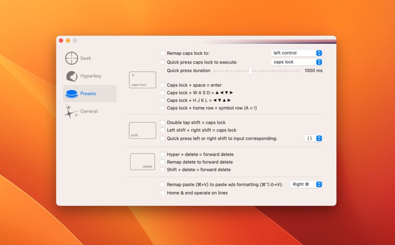The width and height of the screenshot is (395, 245).
Task: Click the shift key illustration
Action: click(142, 130)
